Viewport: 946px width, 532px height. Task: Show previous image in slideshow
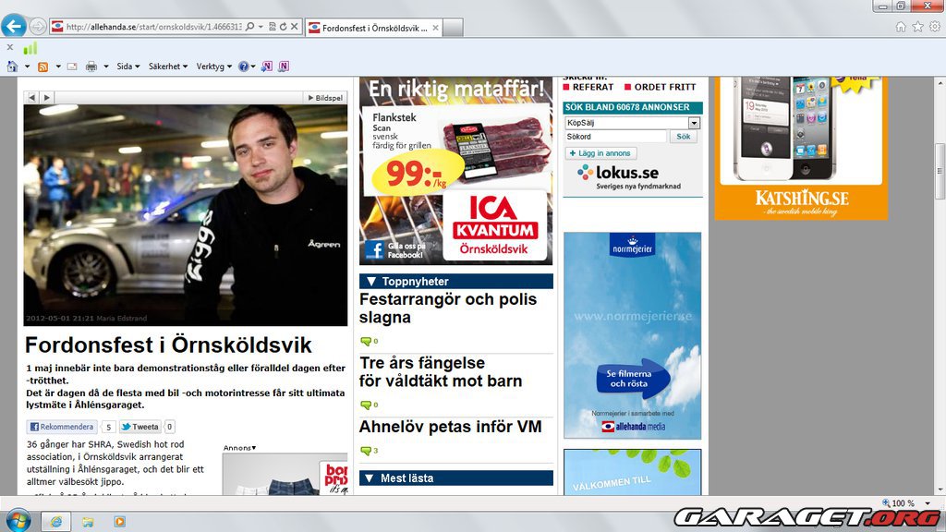point(31,97)
